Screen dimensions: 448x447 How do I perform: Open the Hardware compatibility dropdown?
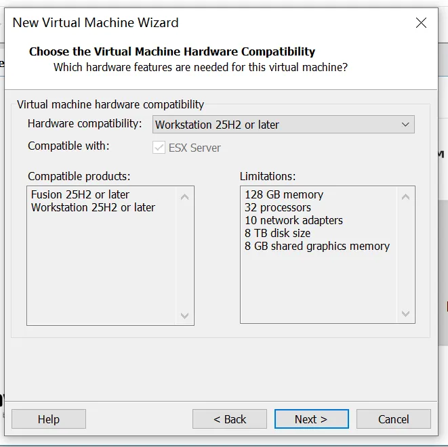283,125
